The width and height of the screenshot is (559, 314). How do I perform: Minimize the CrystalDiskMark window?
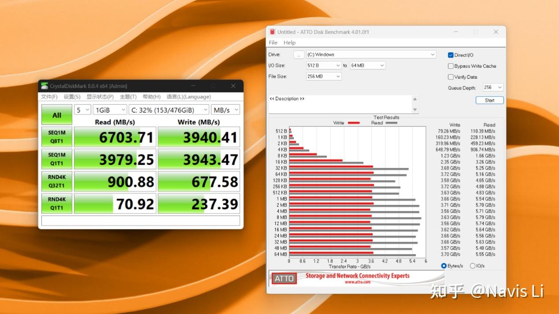point(193,86)
